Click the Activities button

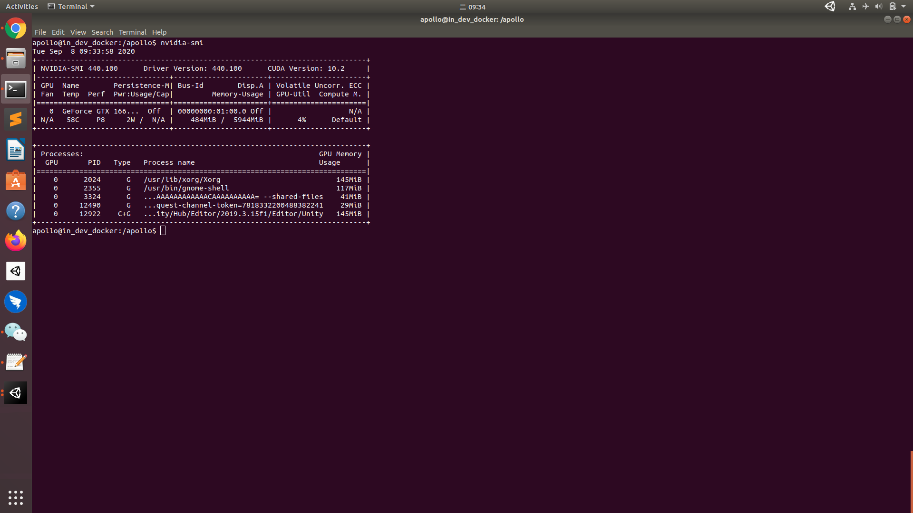pyautogui.click(x=22, y=7)
